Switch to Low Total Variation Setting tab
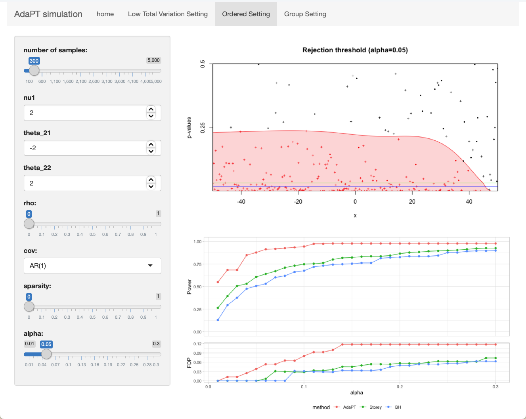Image resolution: width=526 pixels, height=419 pixels. coord(168,14)
